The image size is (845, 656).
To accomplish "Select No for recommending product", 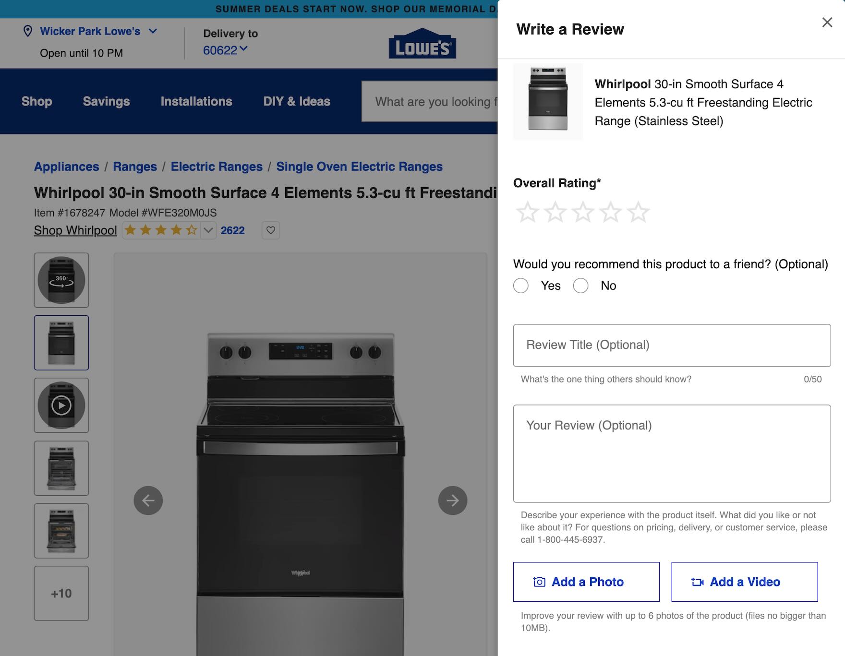I will pos(580,286).
